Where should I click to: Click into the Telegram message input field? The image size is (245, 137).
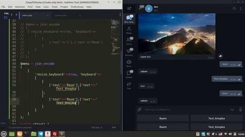(186, 110)
